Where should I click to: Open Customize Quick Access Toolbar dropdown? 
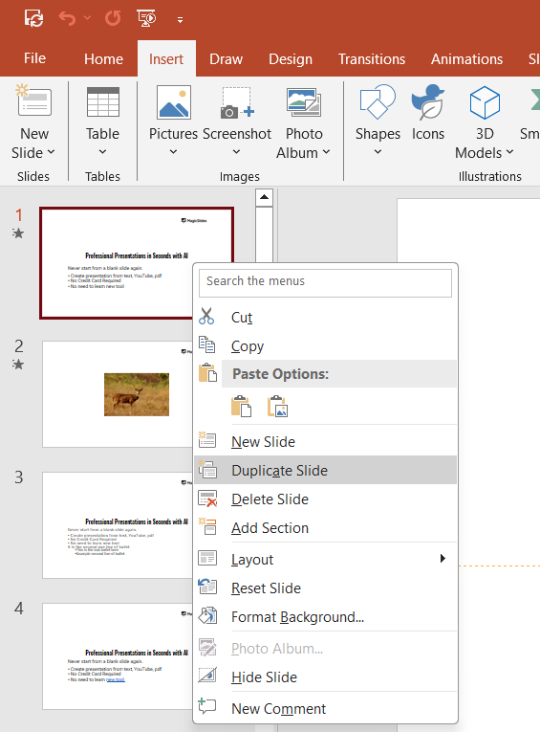(x=180, y=19)
